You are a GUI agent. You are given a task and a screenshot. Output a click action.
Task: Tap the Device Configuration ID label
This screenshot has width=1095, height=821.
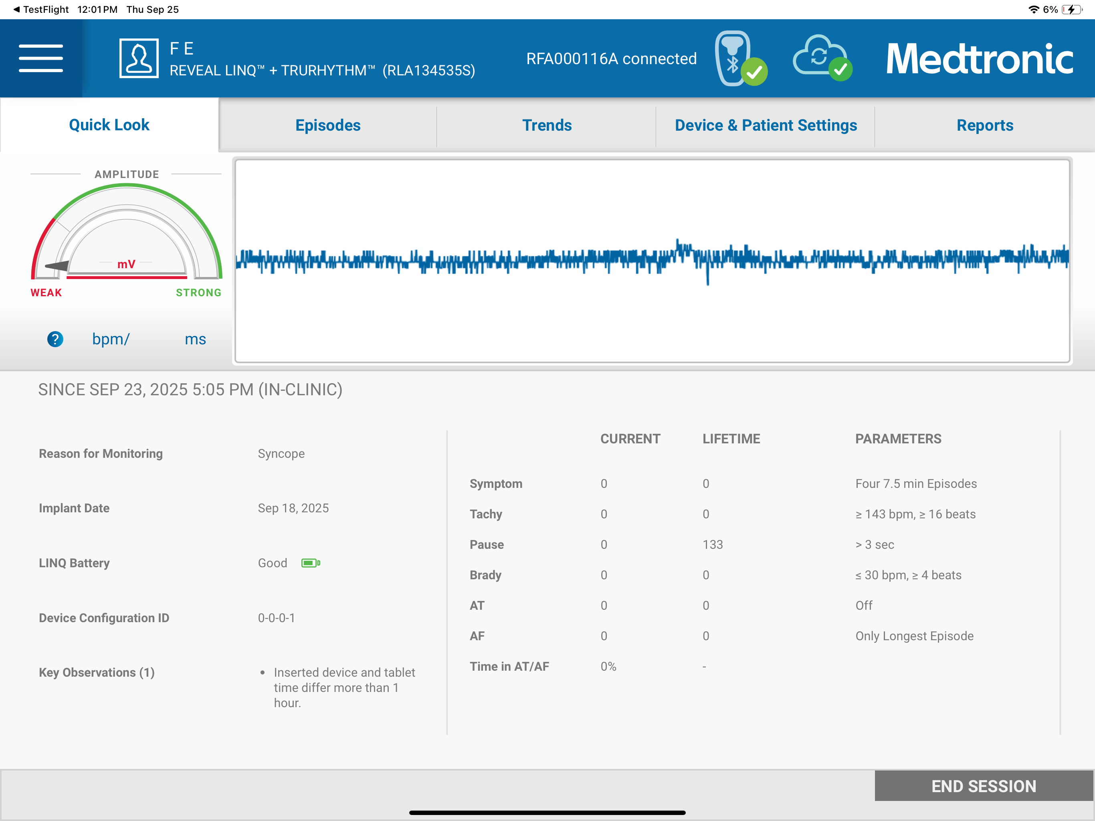(104, 618)
